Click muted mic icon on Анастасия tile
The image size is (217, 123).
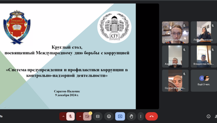point(184,26)
